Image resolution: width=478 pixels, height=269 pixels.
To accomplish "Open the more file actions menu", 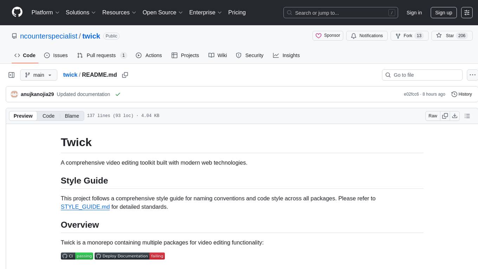I will coord(473,75).
